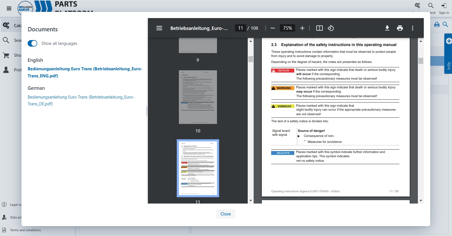Viewport: 452px width, 236px height.
Task: Open the German Bedienungsanleitung Euro Trans PDF
Action: point(81,100)
